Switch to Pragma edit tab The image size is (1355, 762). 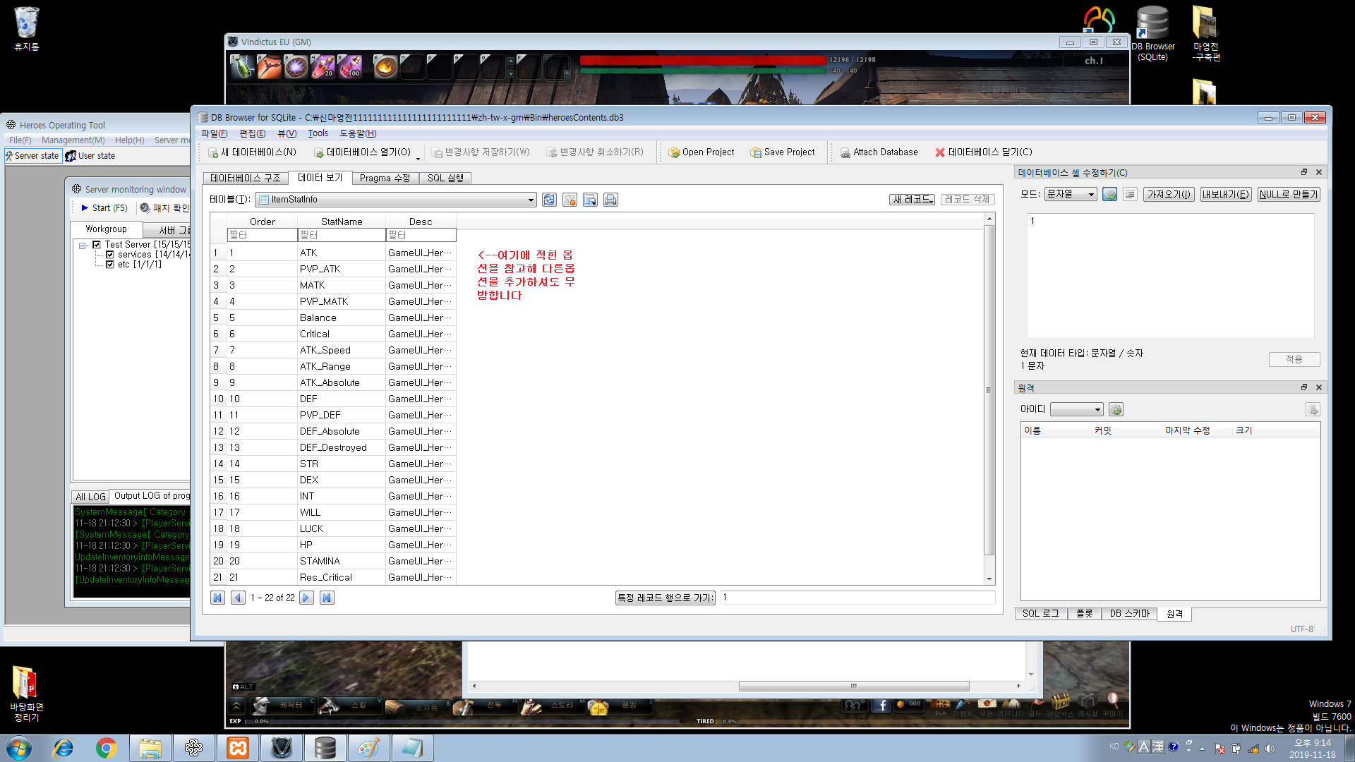pyautogui.click(x=385, y=178)
